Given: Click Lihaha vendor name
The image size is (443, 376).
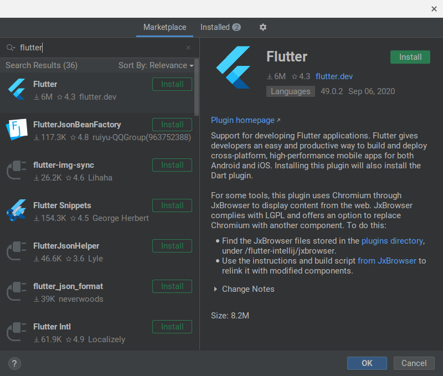Looking at the screenshot, I should tap(100, 178).
